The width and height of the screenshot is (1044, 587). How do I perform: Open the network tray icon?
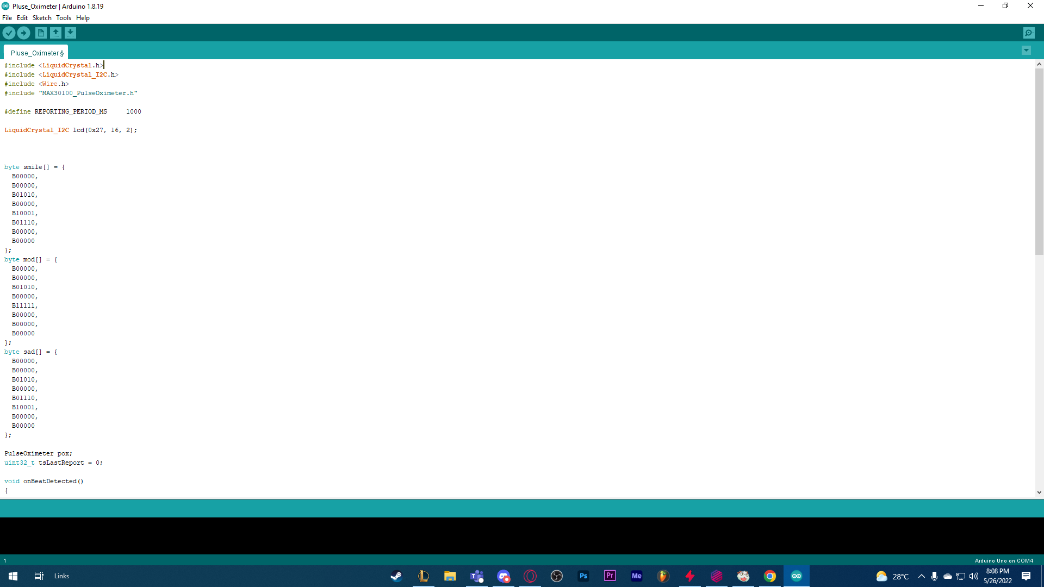pyautogui.click(x=961, y=576)
